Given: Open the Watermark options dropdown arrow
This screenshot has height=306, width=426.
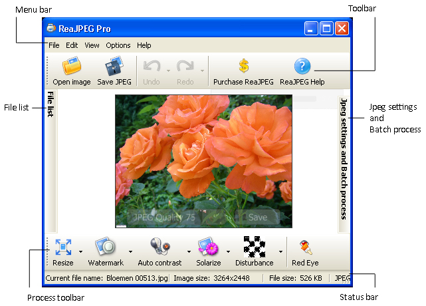Looking at the screenshot, I should pos(131,251).
